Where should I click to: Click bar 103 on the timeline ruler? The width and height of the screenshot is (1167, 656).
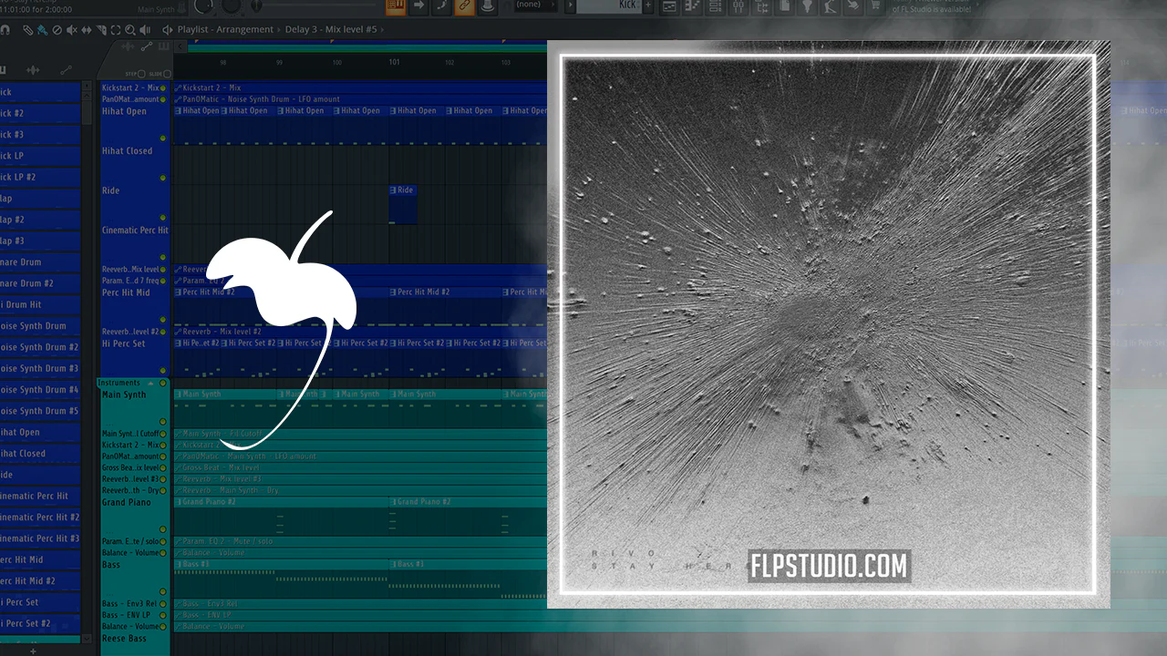click(x=506, y=63)
